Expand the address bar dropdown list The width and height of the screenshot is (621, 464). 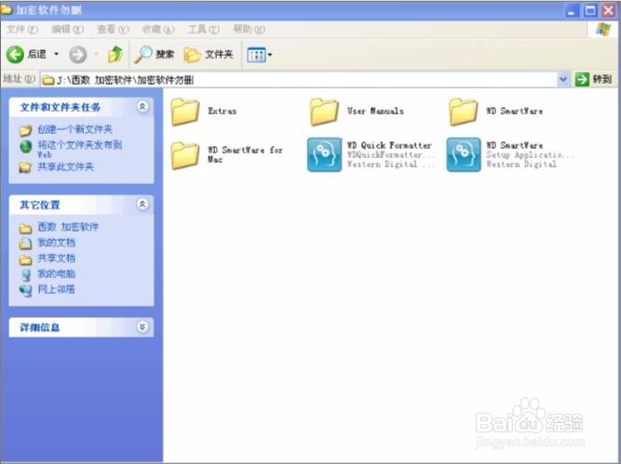point(562,80)
